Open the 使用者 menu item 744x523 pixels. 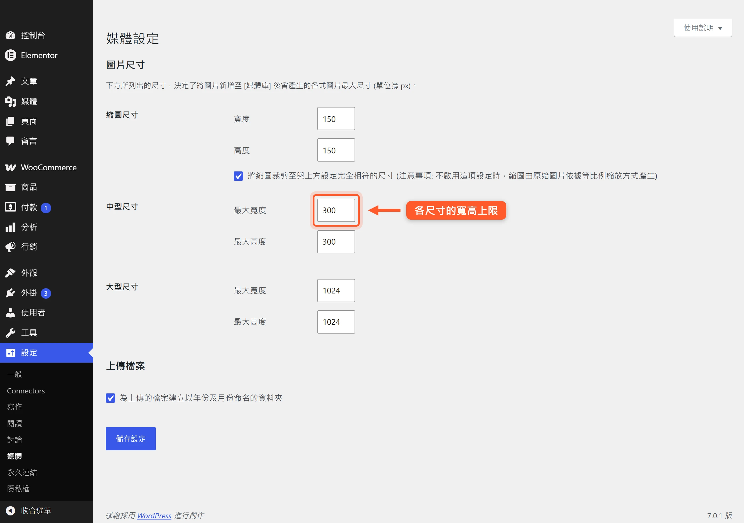click(x=46, y=313)
